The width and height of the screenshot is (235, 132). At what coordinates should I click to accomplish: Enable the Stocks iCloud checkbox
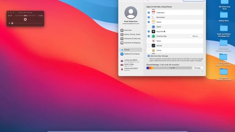point(149,45)
